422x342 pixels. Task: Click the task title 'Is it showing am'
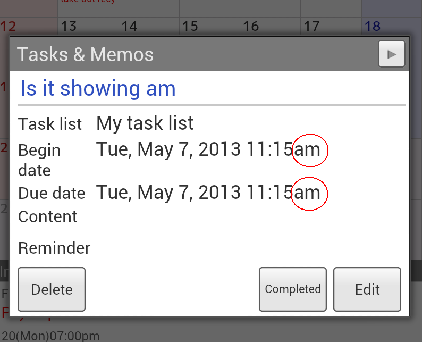98,88
